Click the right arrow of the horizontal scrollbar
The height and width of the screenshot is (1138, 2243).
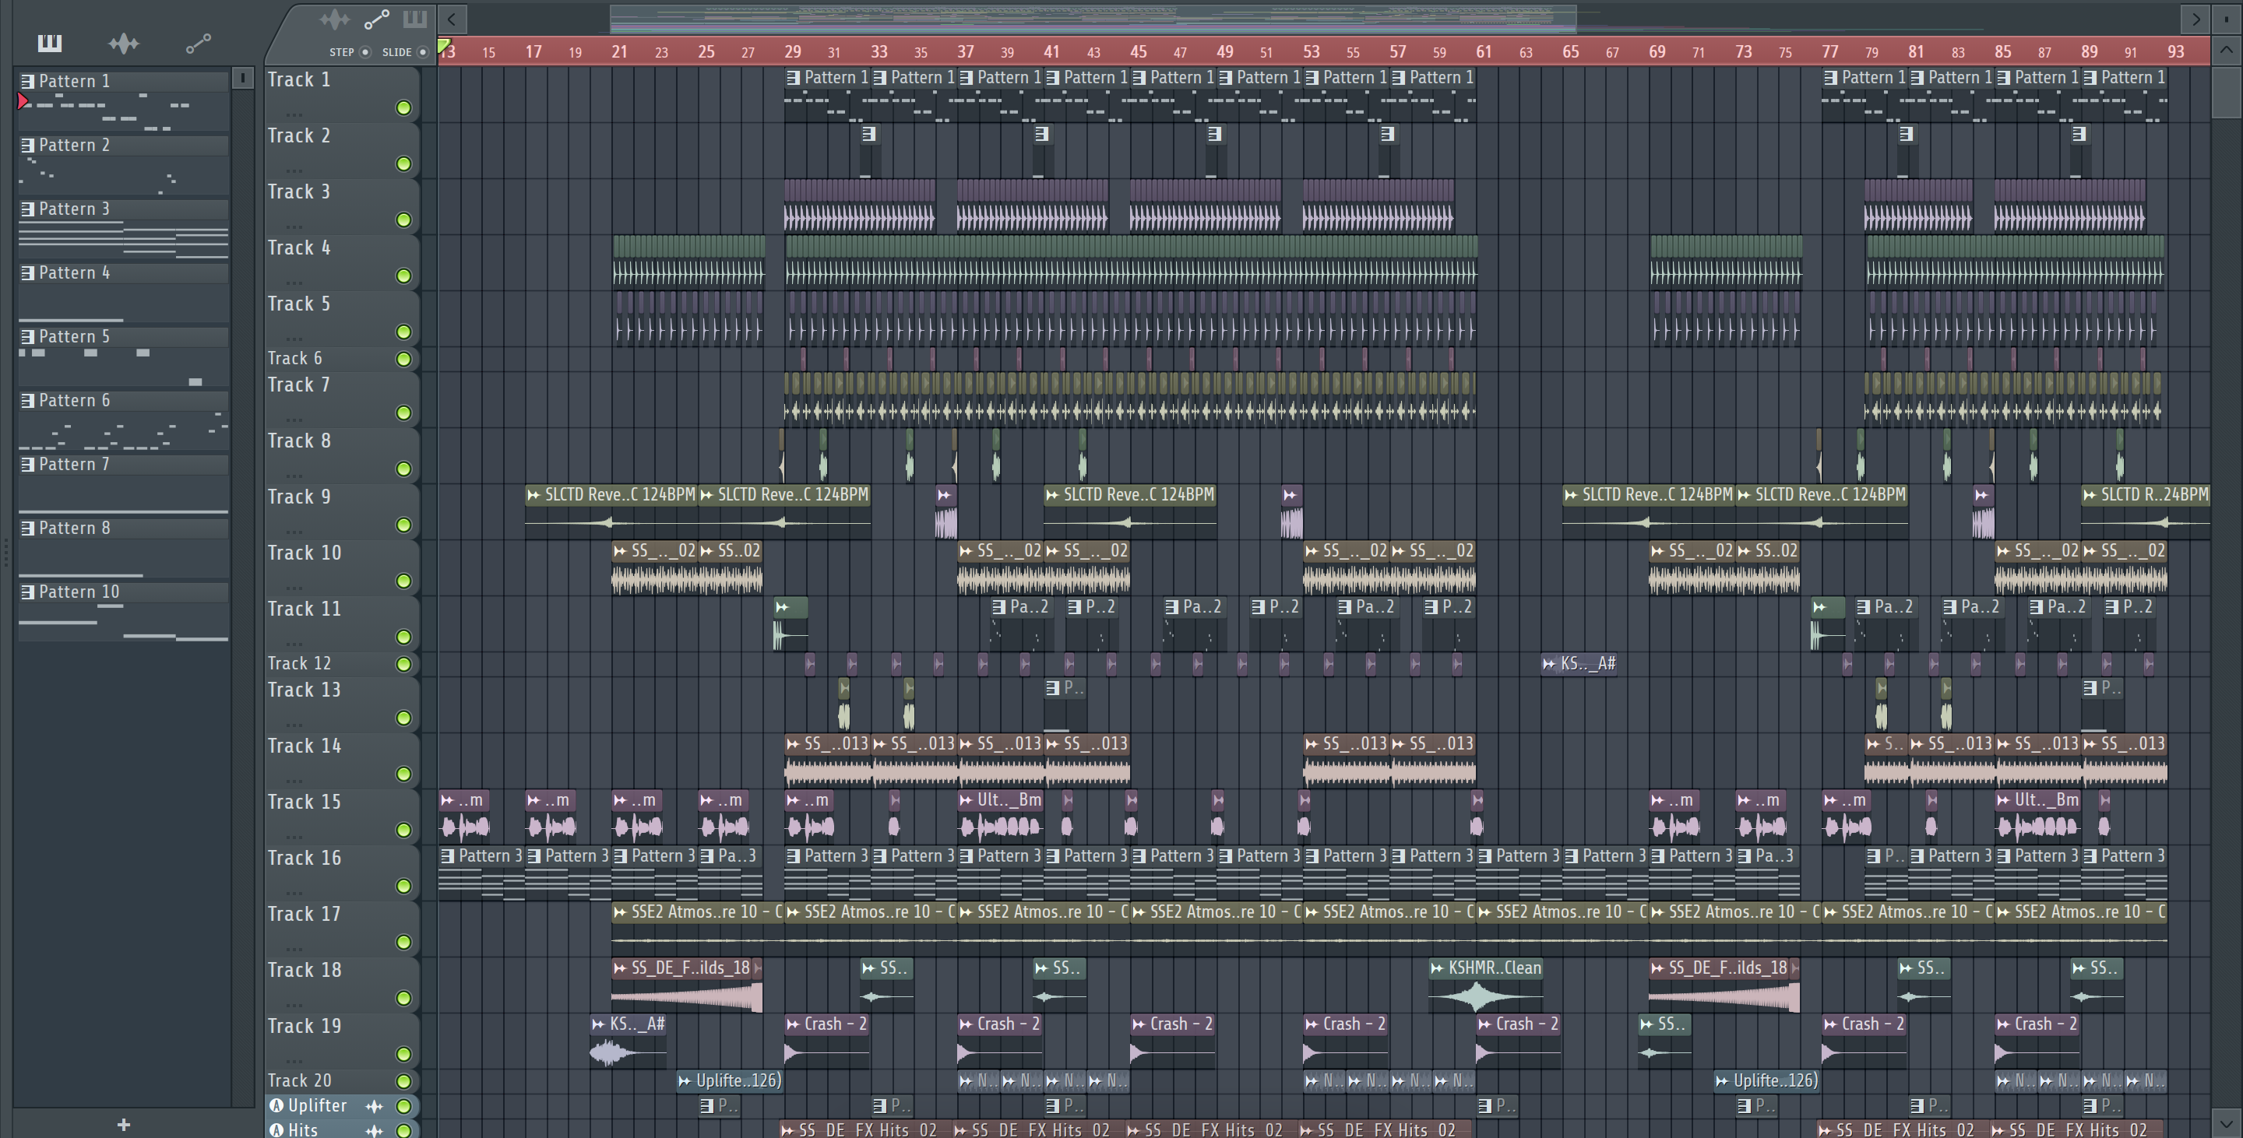click(2195, 19)
